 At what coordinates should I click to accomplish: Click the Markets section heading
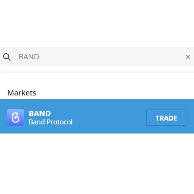[x=22, y=93]
